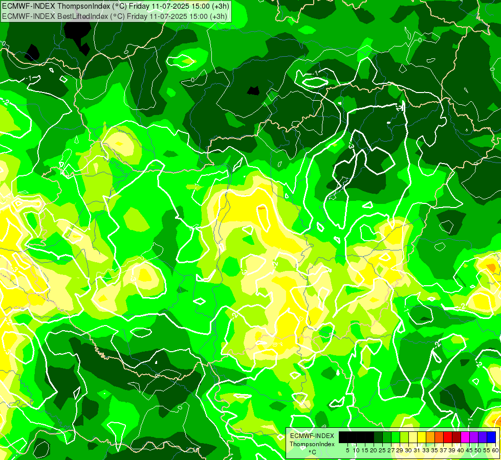Click the legend tick value 39
The width and height of the screenshot is (501, 460).
click(452, 450)
